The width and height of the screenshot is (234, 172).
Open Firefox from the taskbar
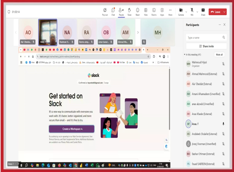point(59,165)
